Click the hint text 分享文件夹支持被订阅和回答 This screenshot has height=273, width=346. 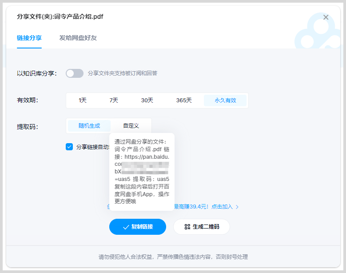(x=123, y=73)
